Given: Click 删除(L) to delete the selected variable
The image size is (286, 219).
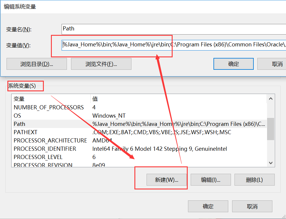Looking at the screenshot, I should pyautogui.click(x=254, y=180).
